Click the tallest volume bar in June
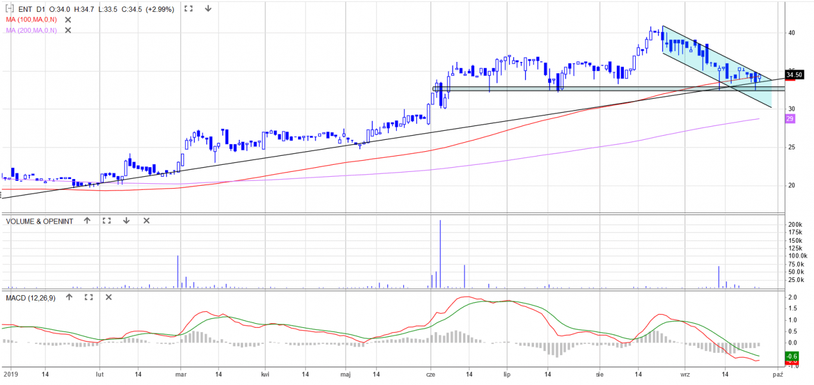 (440, 254)
